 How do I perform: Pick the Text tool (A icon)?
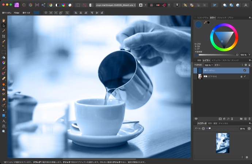pyautogui.click(x=4, y=121)
